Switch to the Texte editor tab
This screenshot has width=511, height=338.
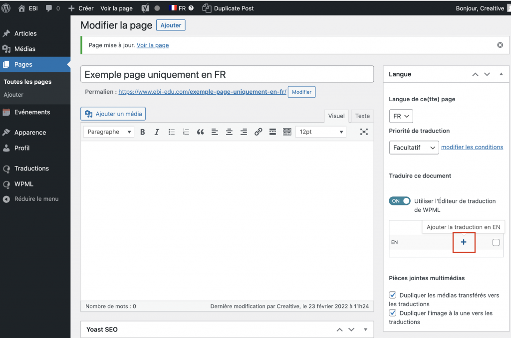(362, 116)
